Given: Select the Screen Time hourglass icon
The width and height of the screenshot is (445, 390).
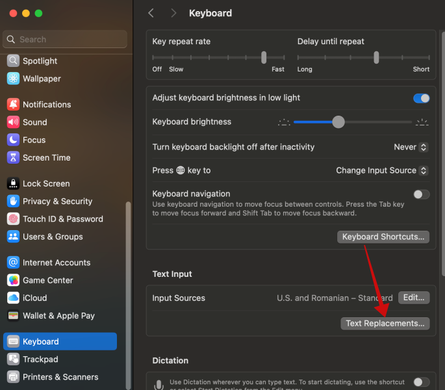Looking at the screenshot, I should tap(13, 158).
